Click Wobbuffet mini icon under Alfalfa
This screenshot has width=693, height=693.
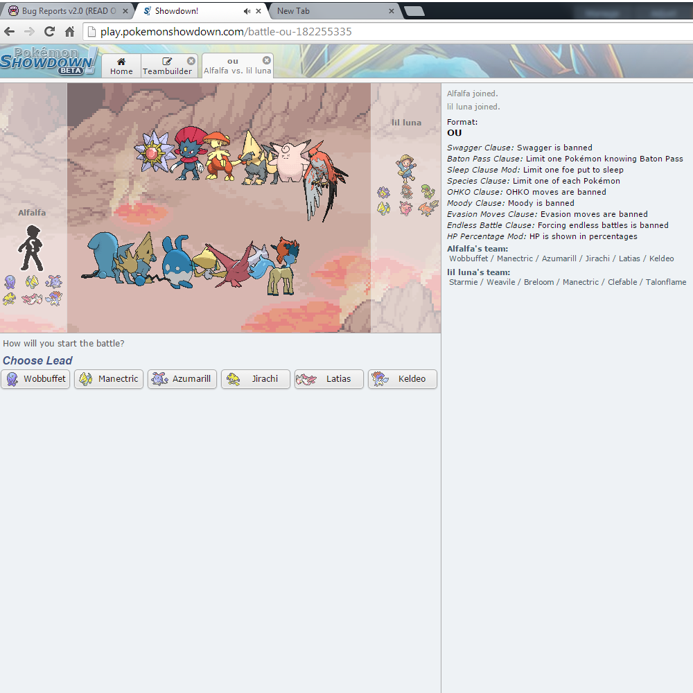point(10,282)
